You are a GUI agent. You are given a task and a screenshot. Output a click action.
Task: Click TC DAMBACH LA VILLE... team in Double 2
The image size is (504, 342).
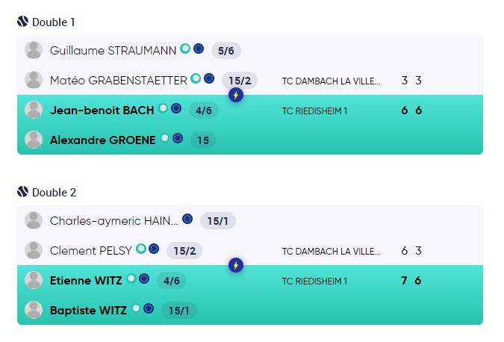332,252
